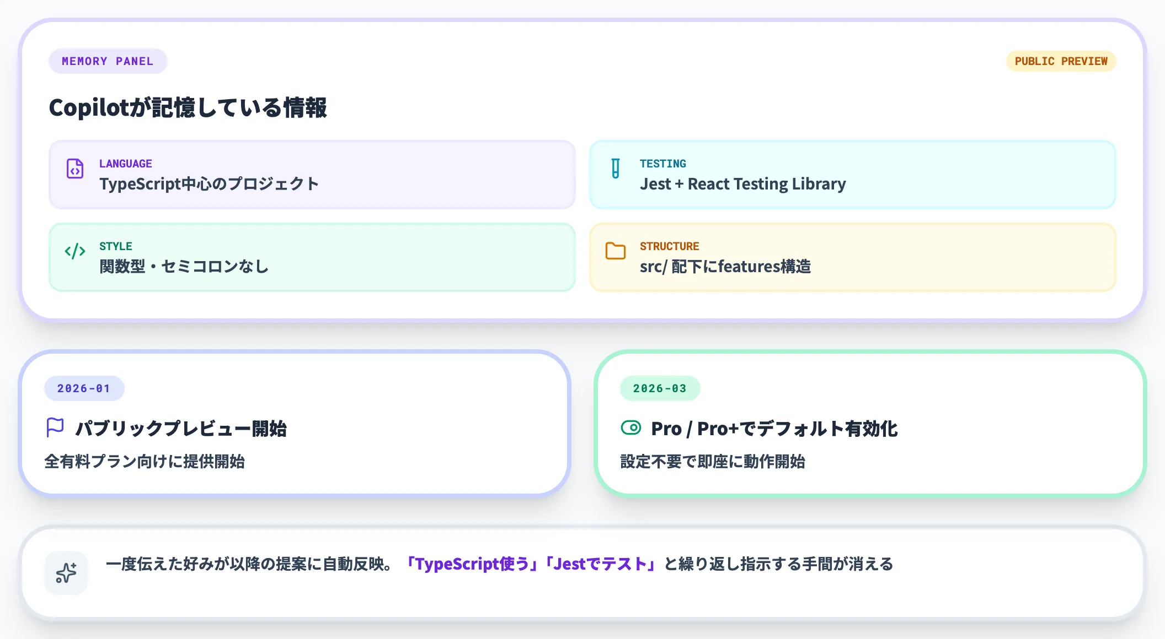Viewport: 1165px width, 639px height.
Task: Click the code file icon beside LANGUAGE
Action: (x=75, y=169)
